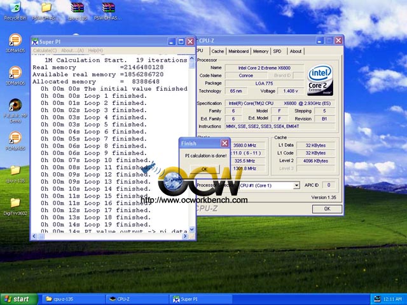407x305 pixels.
Task: Open the DigiTV3602 folder on desktop
Action: pyautogui.click(x=15, y=206)
